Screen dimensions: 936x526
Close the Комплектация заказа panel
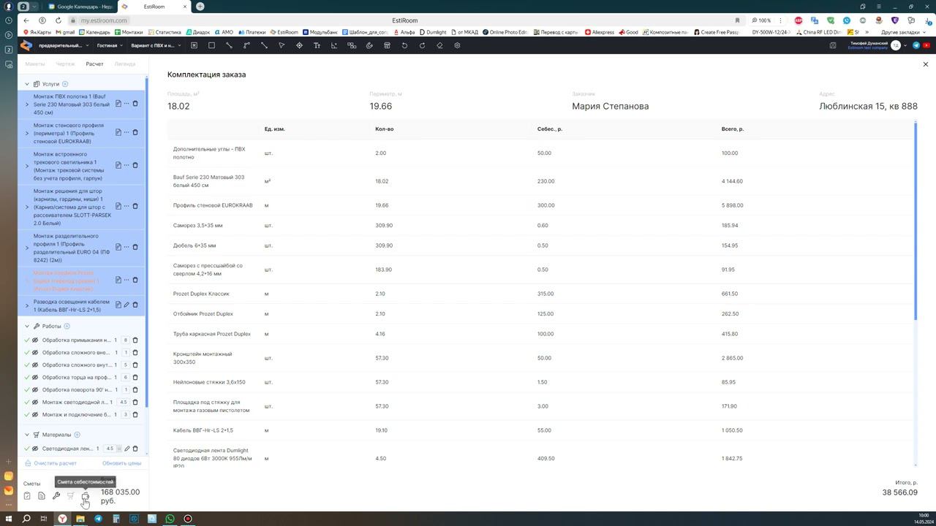pos(926,64)
